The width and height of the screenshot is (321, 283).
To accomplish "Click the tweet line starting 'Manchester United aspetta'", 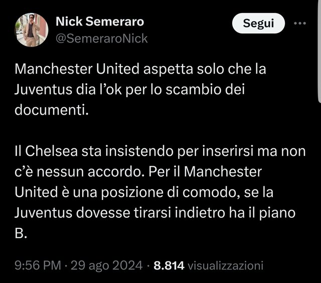I will click(140, 69).
